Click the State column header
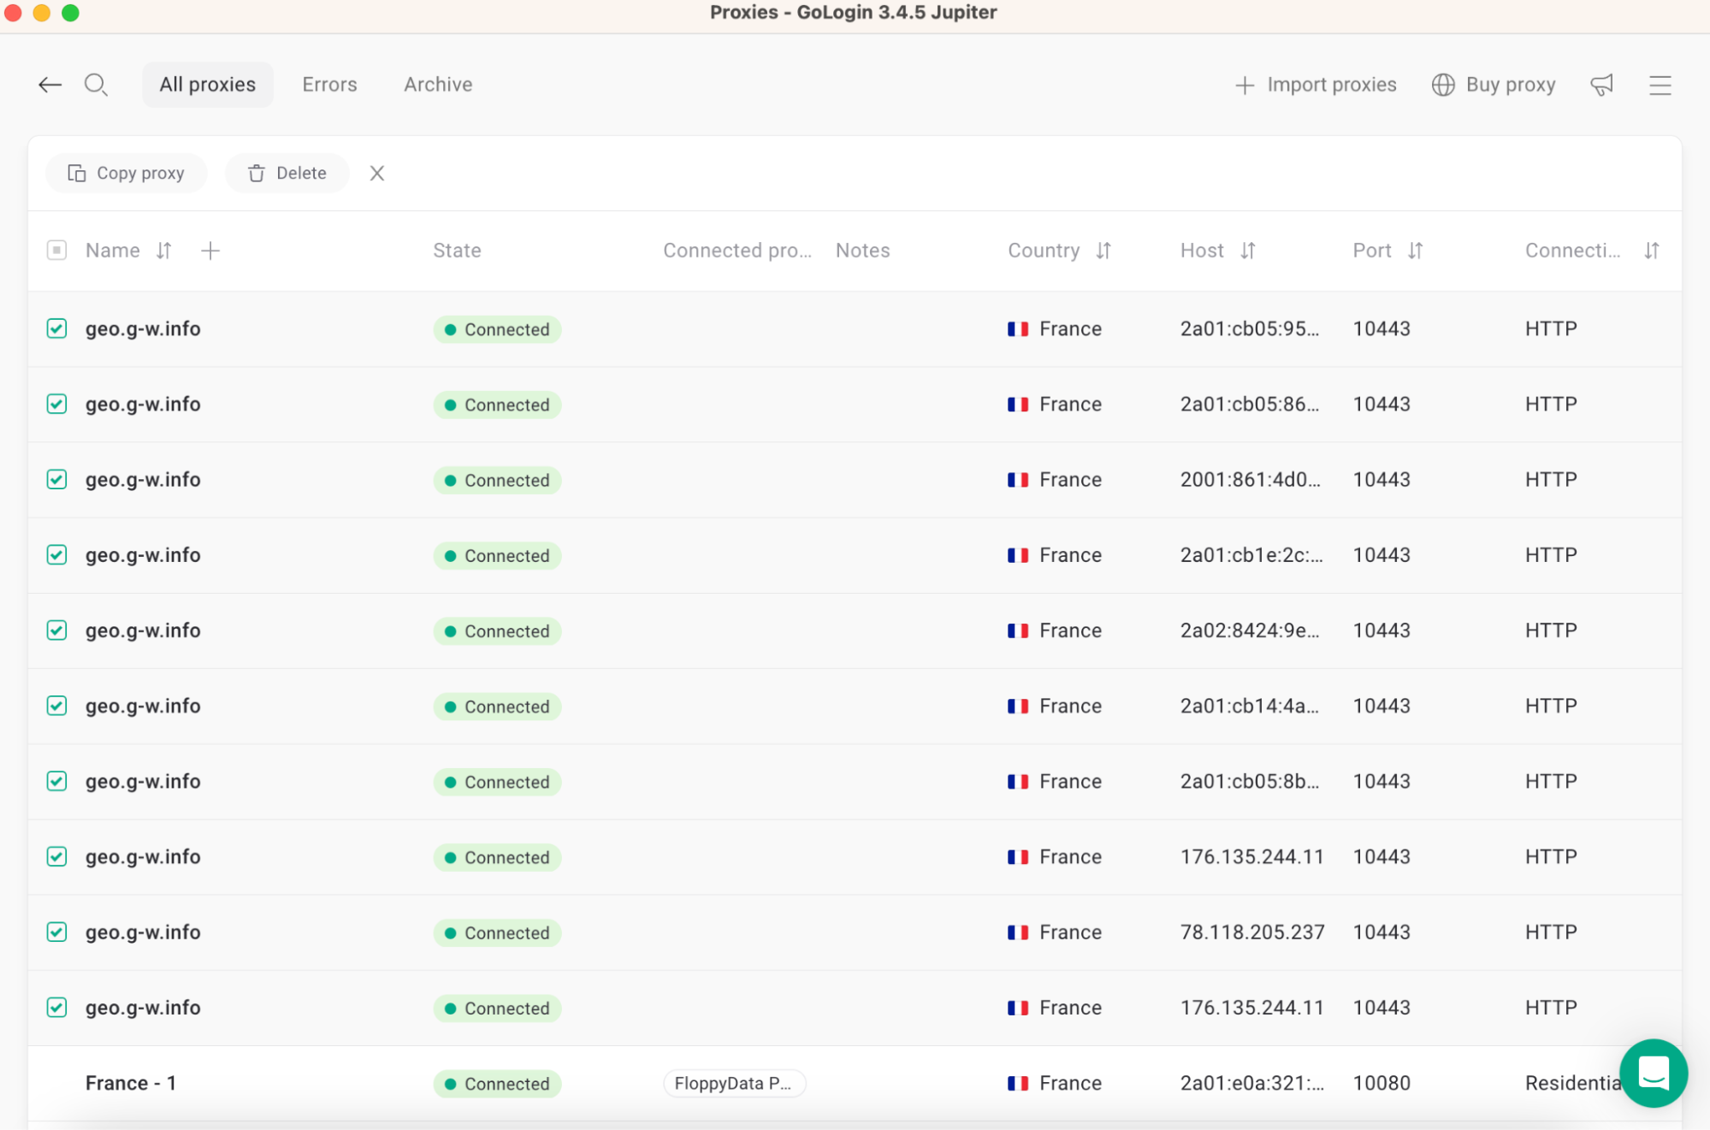 457,251
